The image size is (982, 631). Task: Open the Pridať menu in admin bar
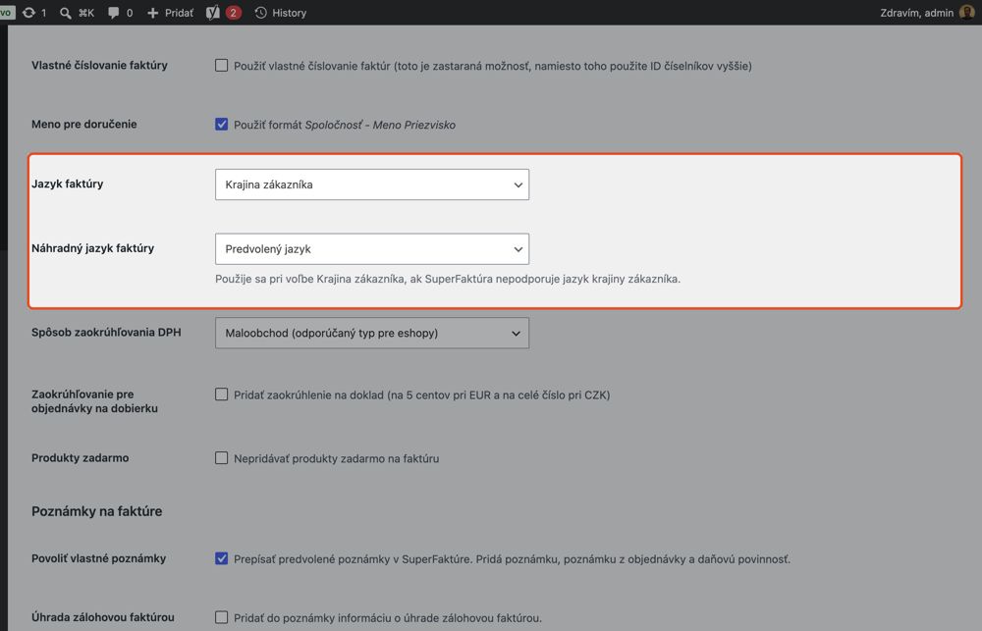pyautogui.click(x=170, y=13)
